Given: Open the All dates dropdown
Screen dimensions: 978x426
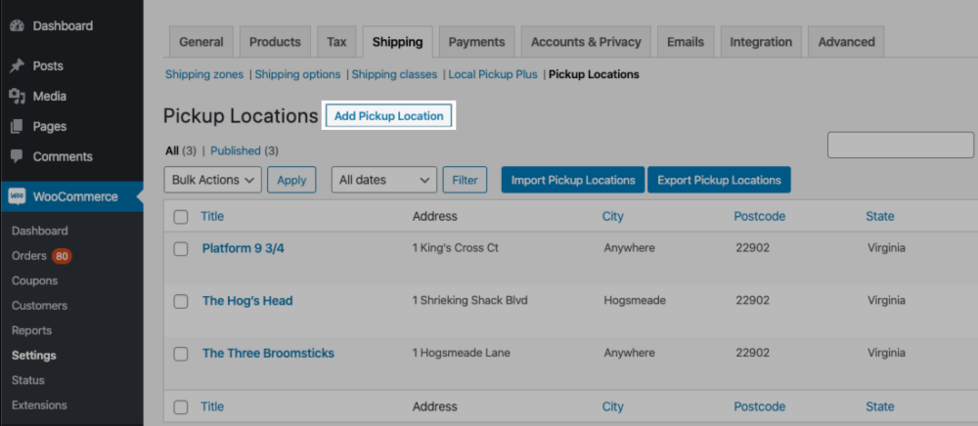Looking at the screenshot, I should tap(384, 180).
